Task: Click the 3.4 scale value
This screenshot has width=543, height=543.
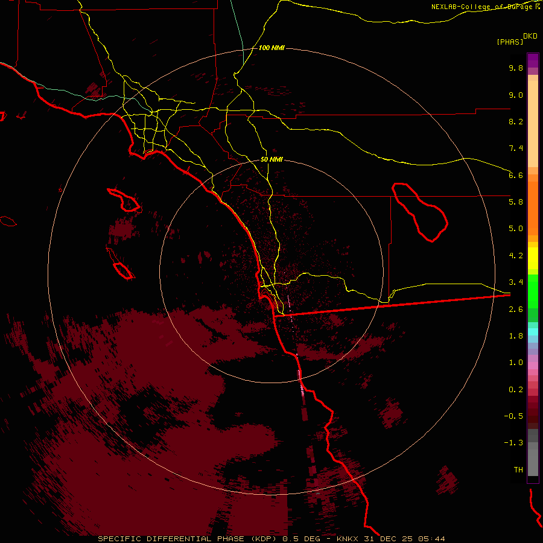Action: tap(516, 282)
